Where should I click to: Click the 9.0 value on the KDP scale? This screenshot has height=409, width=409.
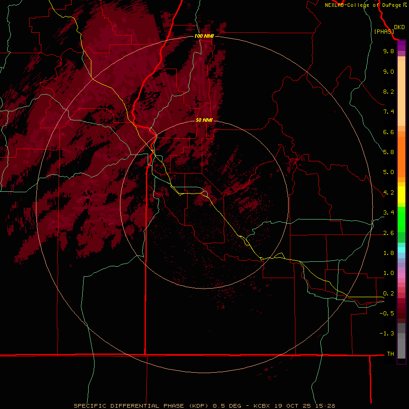pyautogui.click(x=389, y=71)
